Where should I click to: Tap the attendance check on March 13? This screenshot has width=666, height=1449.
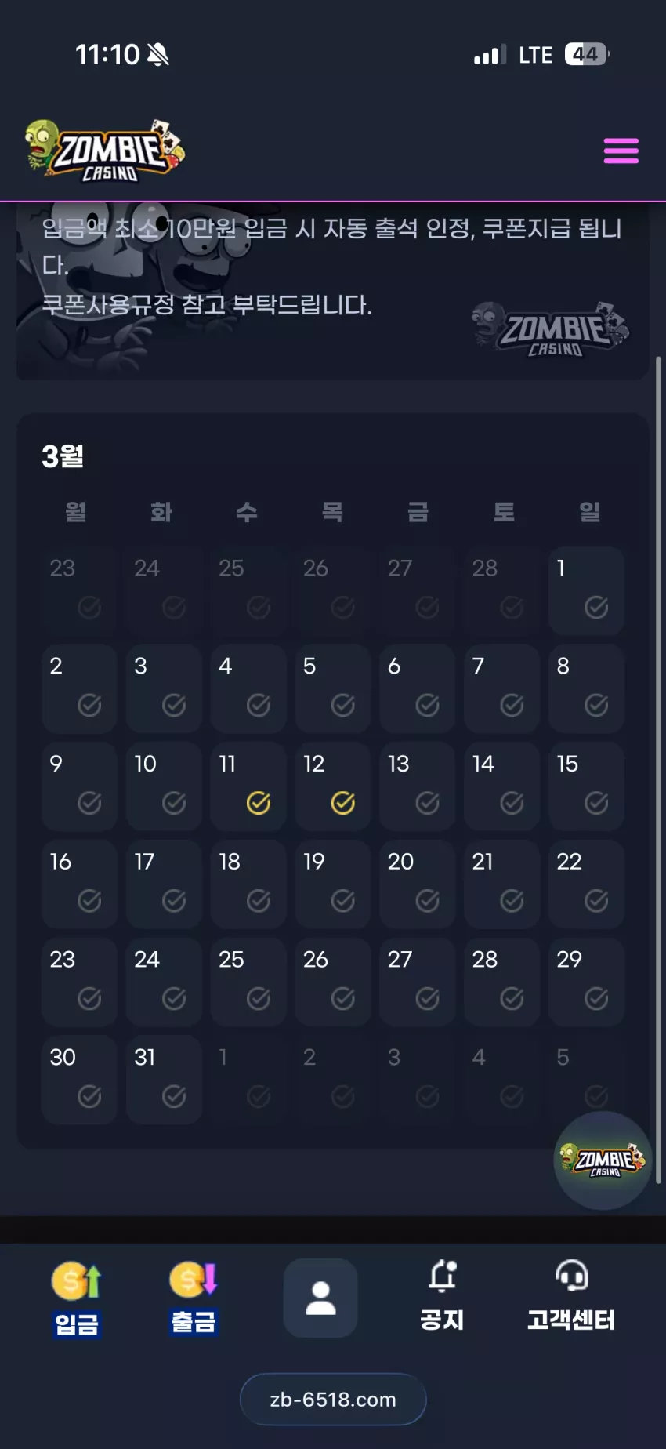(x=427, y=803)
